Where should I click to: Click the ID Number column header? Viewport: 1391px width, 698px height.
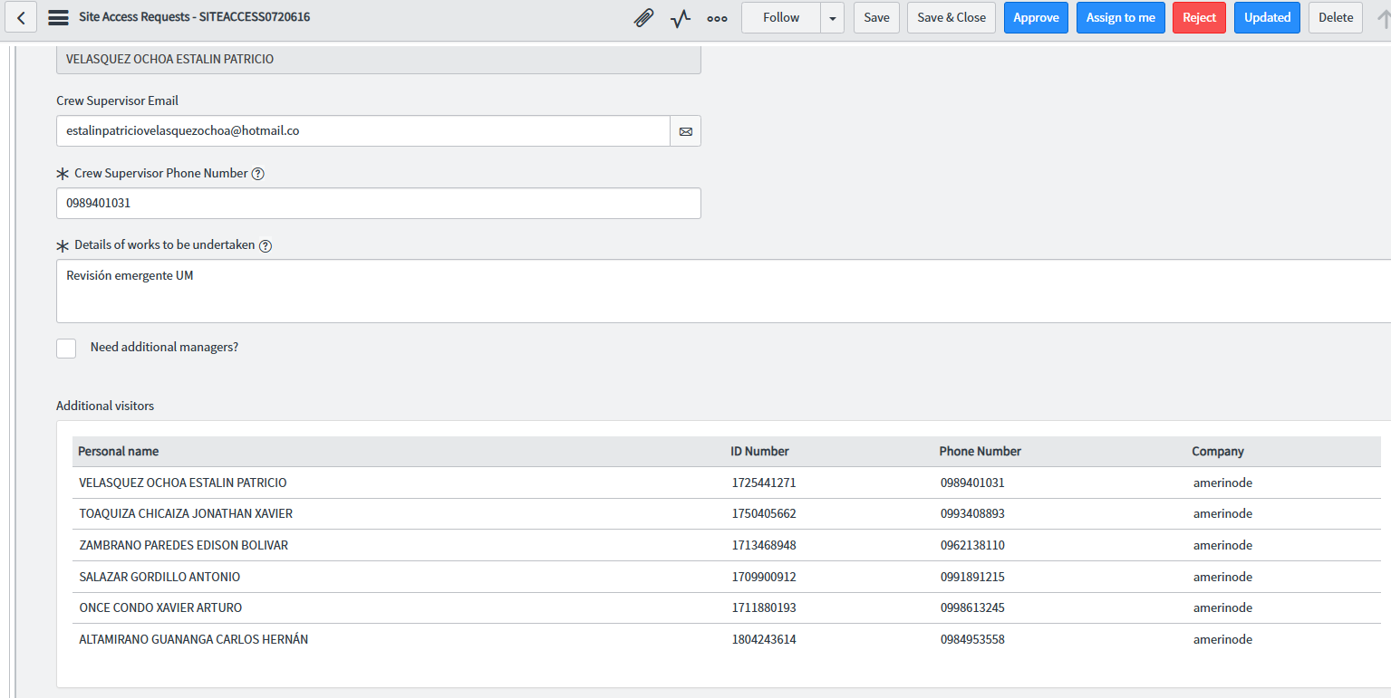pyautogui.click(x=759, y=452)
